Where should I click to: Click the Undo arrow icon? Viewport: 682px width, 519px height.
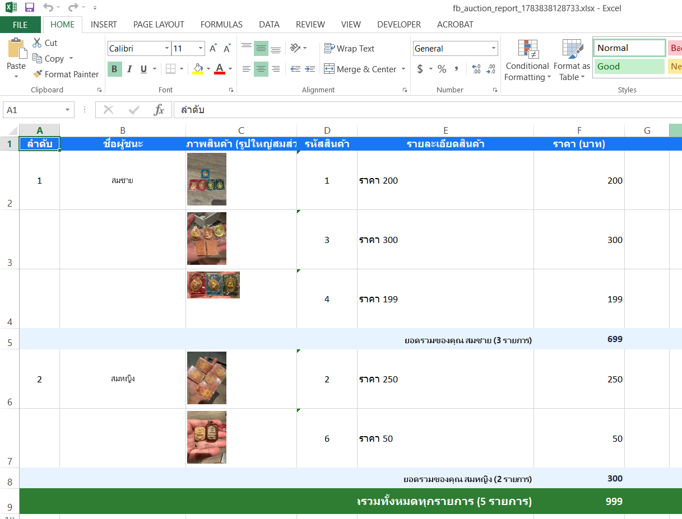pyautogui.click(x=48, y=8)
